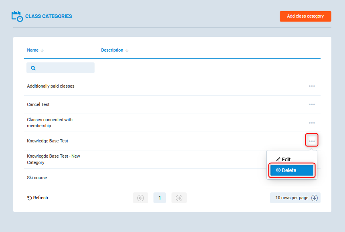
Task: Go to previous page arrow
Action: click(140, 198)
